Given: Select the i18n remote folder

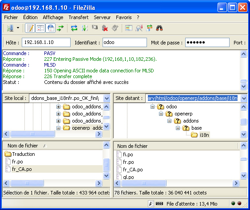Looking at the screenshot, I should point(204,135).
